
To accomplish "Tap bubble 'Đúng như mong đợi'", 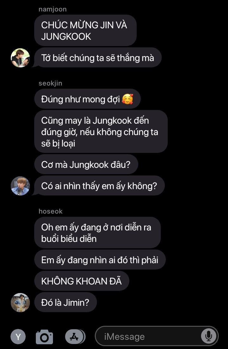I will tap(88, 99).
